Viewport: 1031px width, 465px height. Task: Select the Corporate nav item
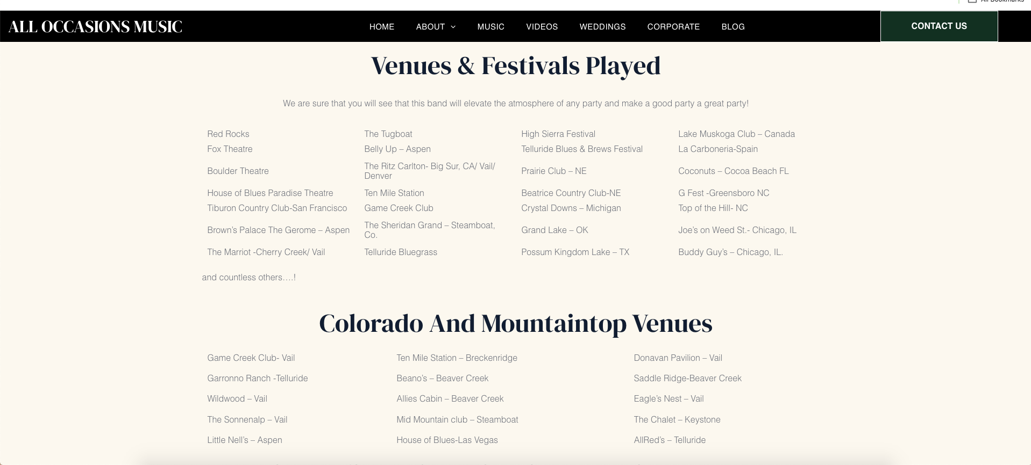pyautogui.click(x=673, y=26)
